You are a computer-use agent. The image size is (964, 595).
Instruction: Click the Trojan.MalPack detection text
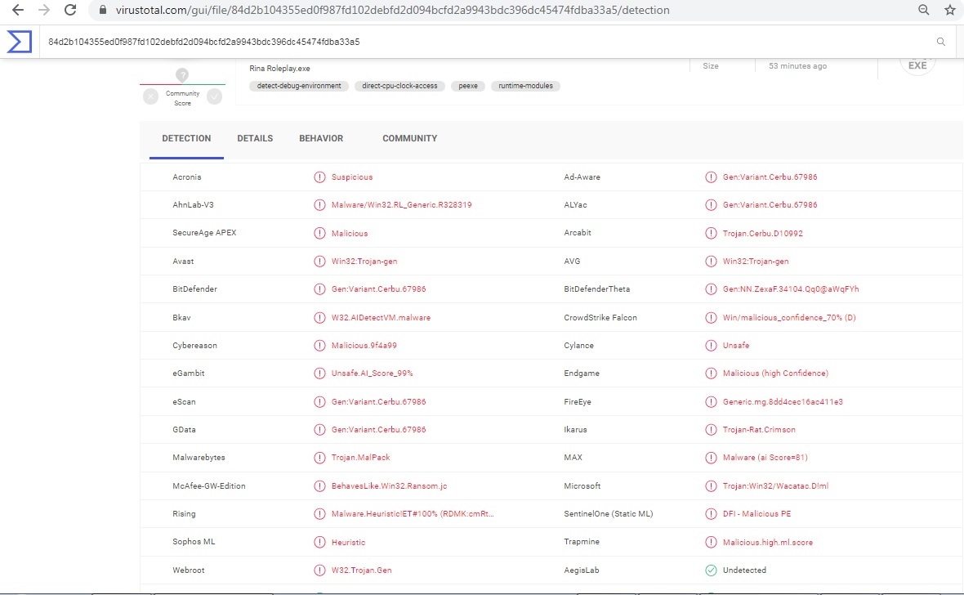pos(360,458)
